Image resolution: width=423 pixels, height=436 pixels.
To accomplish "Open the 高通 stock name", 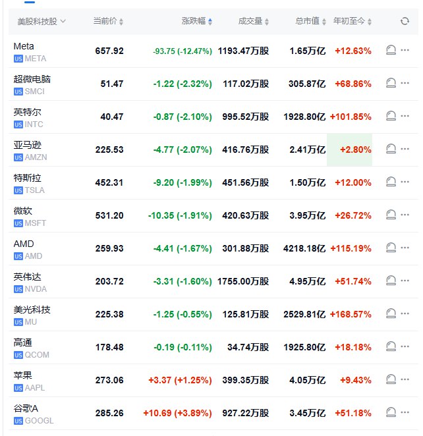I will click(23, 342).
